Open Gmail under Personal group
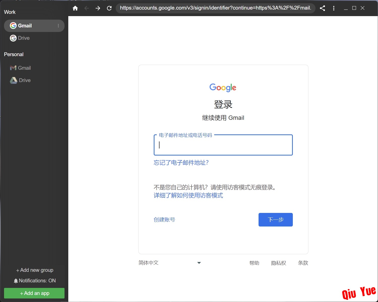The width and height of the screenshot is (378, 302). [34, 68]
